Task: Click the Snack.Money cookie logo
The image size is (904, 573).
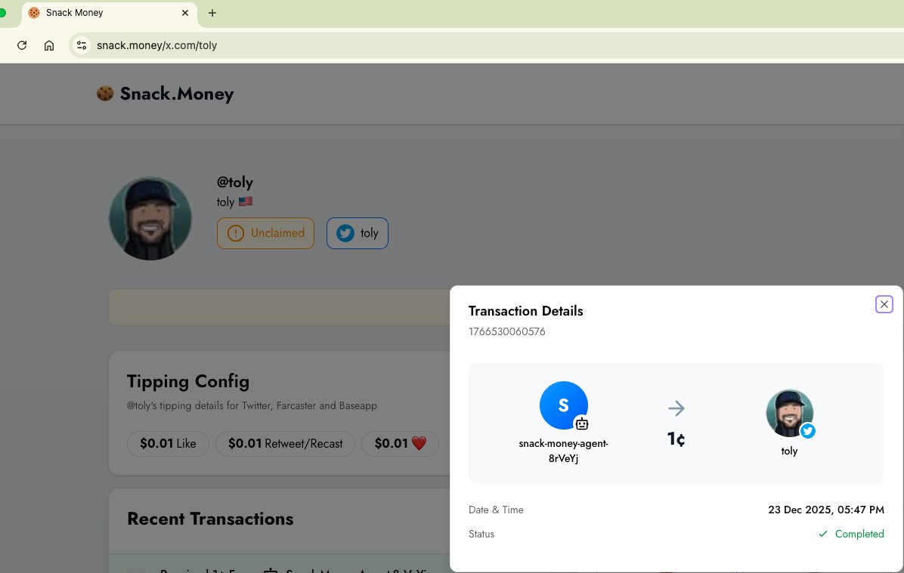Action: click(105, 94)
